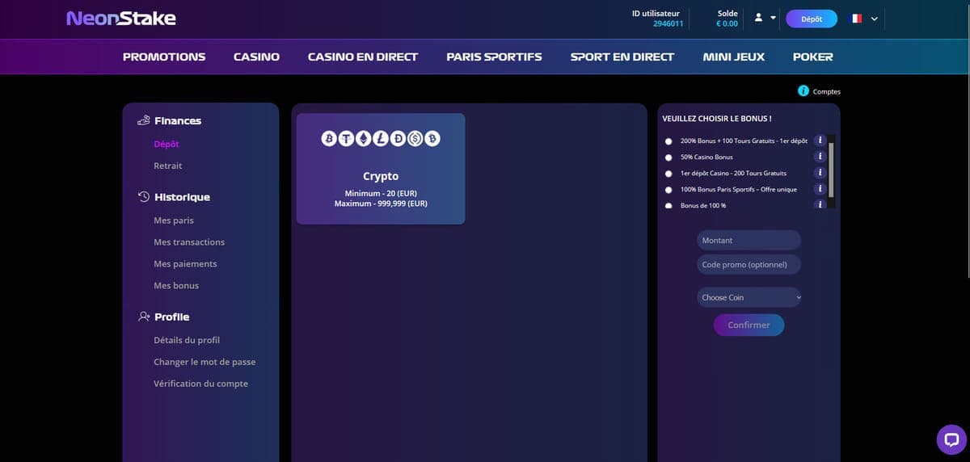The height and width of the screenshot is (462, 970).
Task: Click the Profile person icon
Action: 144,317
